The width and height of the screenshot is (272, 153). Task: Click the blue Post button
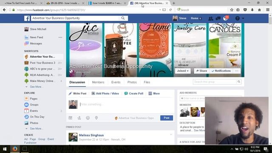click(x=167, y=118)
